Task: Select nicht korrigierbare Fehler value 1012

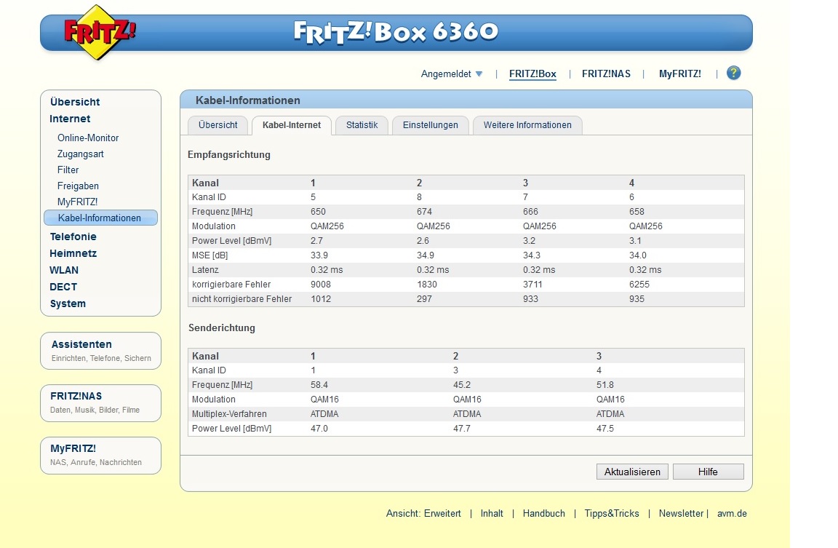Action: pyautogui.click(x=321, y=299)
